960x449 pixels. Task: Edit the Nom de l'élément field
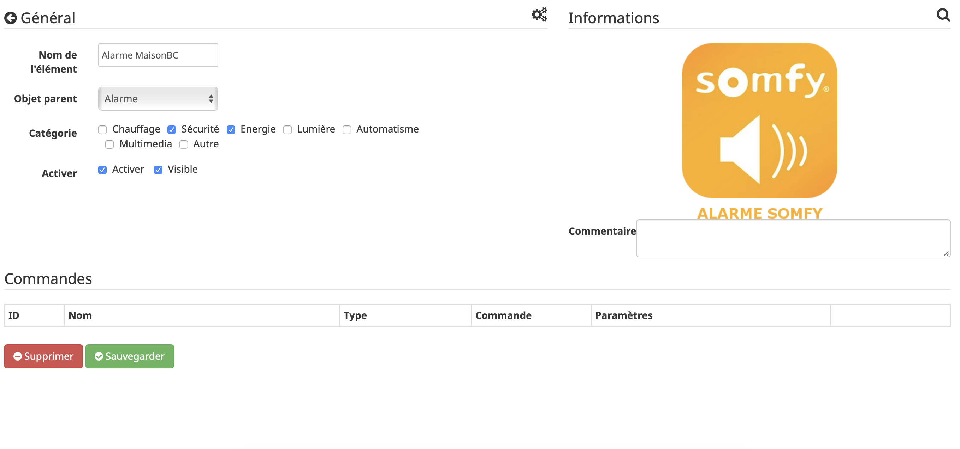coord(158,55)
